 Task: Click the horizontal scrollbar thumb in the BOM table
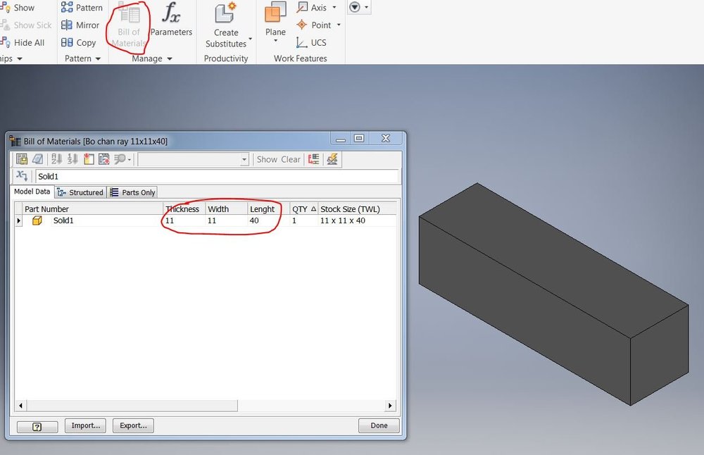coord(132,406)
